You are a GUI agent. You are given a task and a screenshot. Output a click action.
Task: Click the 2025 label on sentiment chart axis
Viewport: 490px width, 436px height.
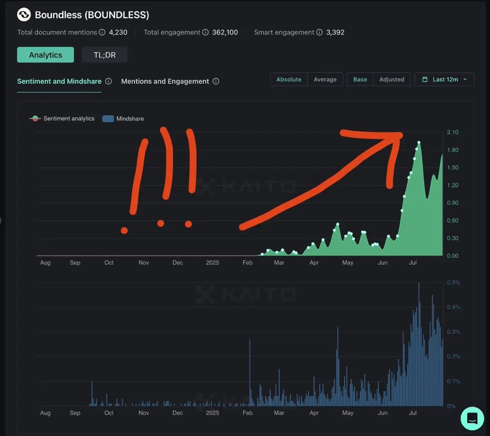coord(212,262)
